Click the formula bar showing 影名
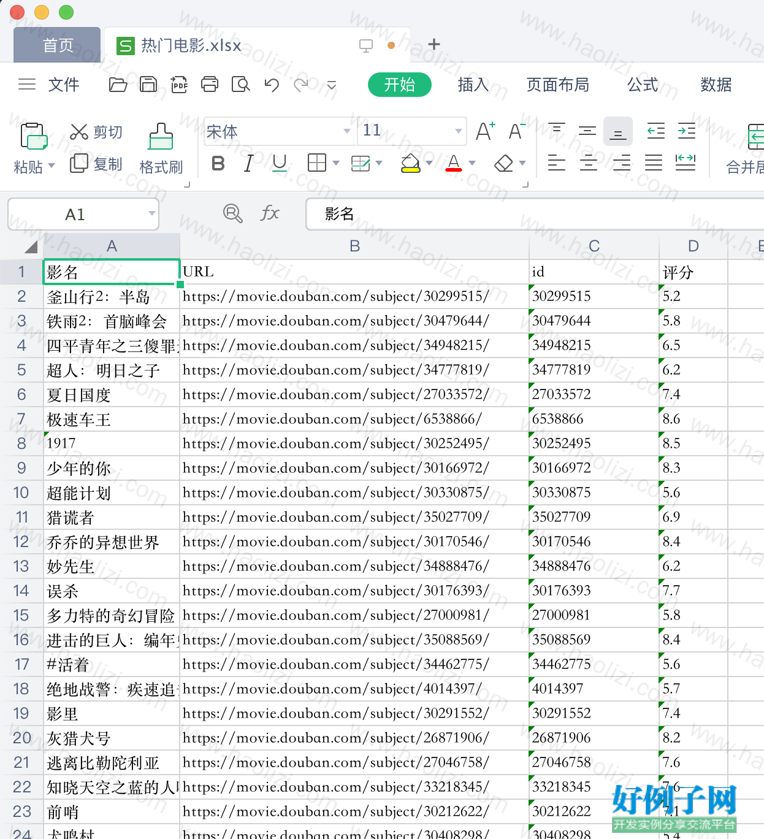The width and height of the screenshot is (764, 839). [535, 214]
